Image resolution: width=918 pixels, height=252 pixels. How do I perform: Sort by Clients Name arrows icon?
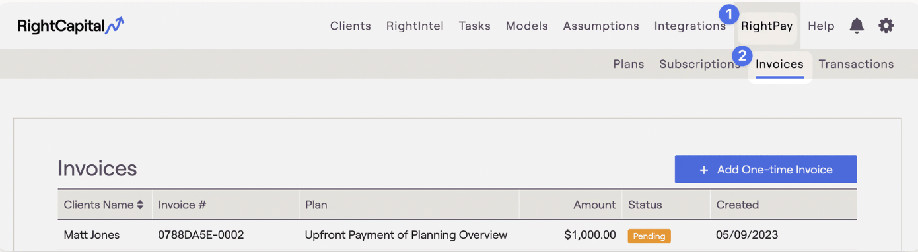click(140, 205)
